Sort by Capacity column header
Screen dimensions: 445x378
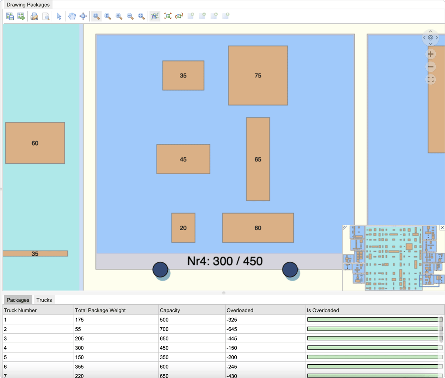coord(192,310)
